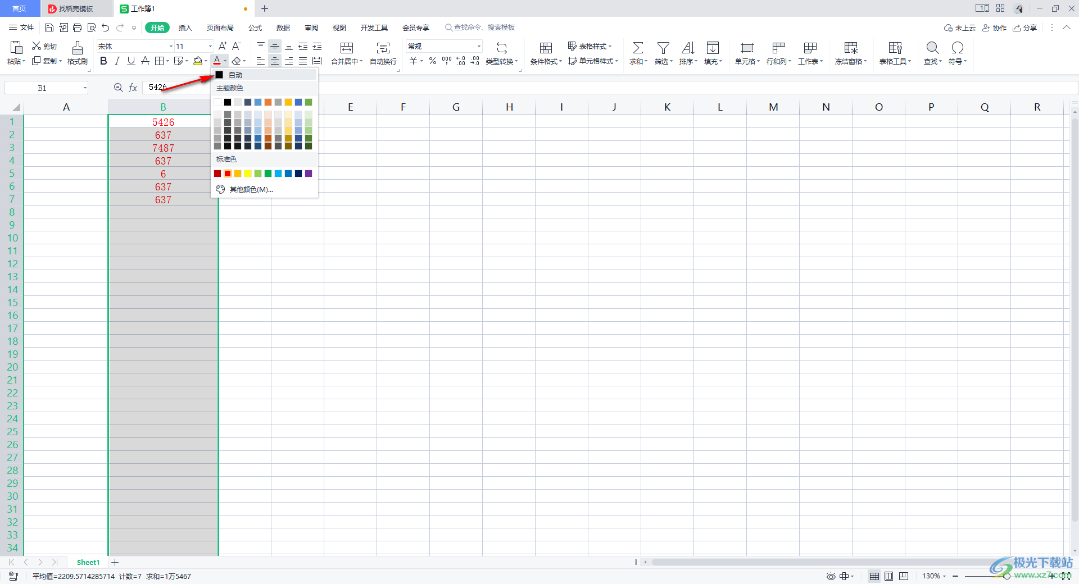Open the Name Box dropdown
This screenshot has height=584, width=1079.
[85, 88]
